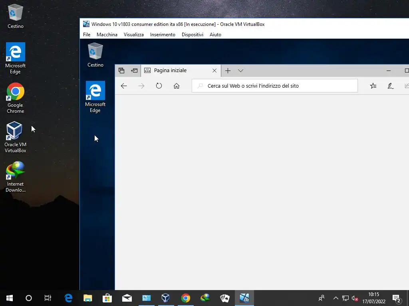The width and height of the screenshot is (409, 306).
Task: Show tabs you've set aside icon
Action: coord(121,71)
